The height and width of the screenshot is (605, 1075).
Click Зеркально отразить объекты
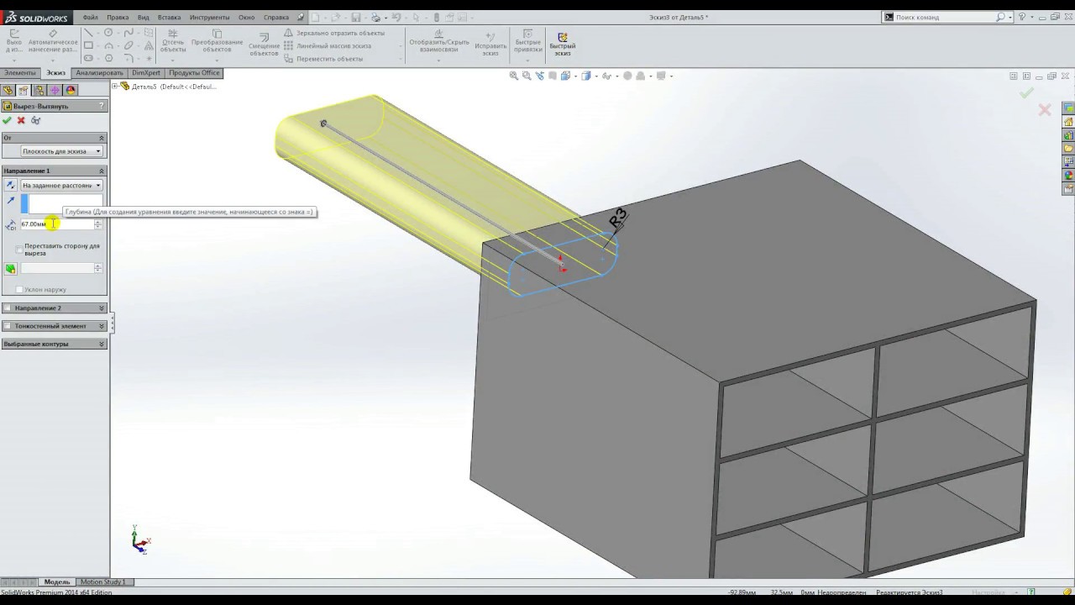pyautogui.click(x=333, y=33)
